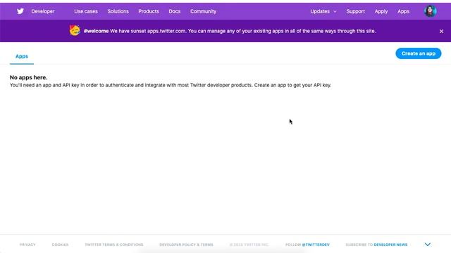
Task: Click the 'No apps here.' heading
Action: [x=28, y=77]
